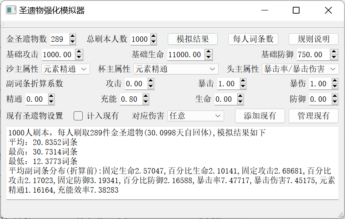This screenshot has width=345, height=219.
Task: Raise 基础攻击 using up arrow
Action: pyautogui.click(x=79, y=52)
